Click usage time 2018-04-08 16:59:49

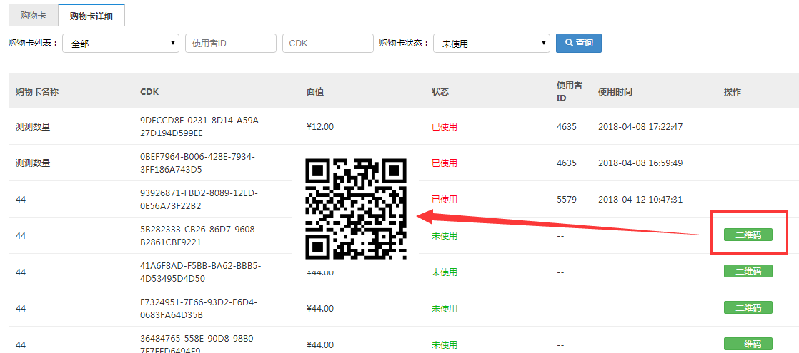click(640, 163)
